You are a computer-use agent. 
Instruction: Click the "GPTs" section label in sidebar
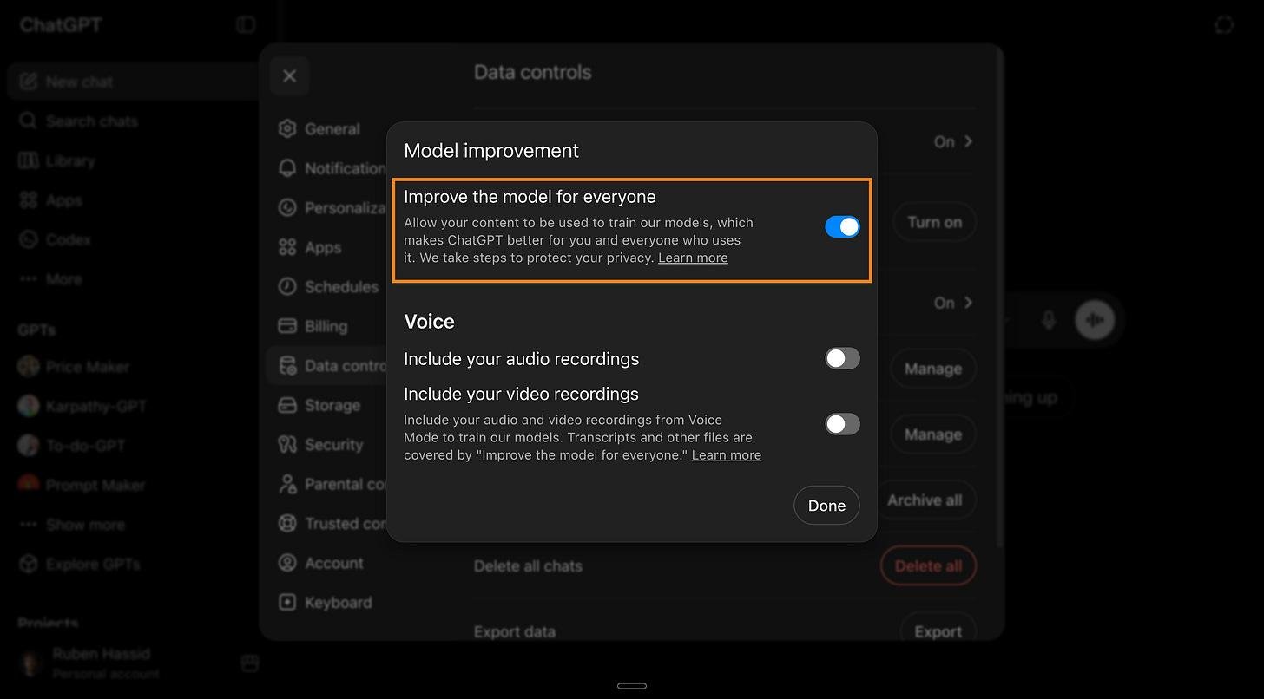[36, 330]
